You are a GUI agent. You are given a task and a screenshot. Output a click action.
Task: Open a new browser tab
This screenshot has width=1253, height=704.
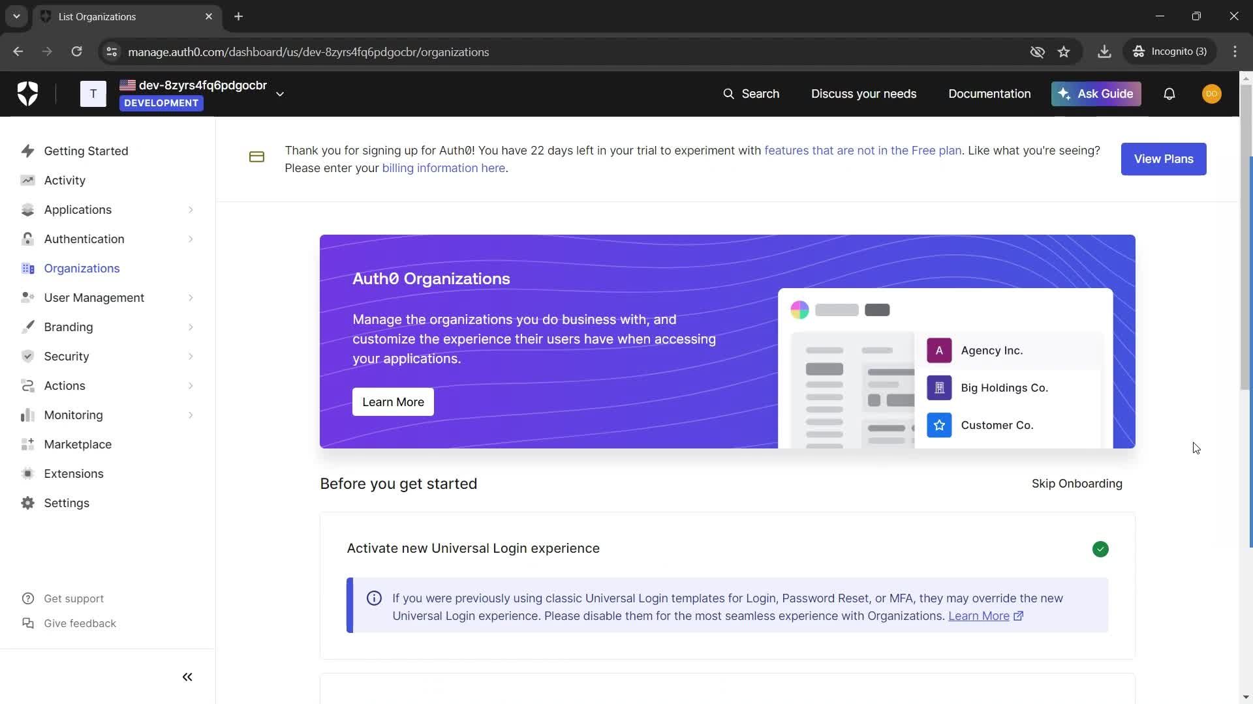pyautogui.click(x=239, y=16)
